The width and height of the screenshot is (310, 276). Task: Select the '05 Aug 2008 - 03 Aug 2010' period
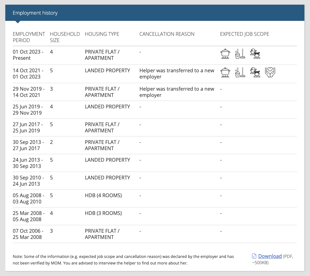(29, 198)
